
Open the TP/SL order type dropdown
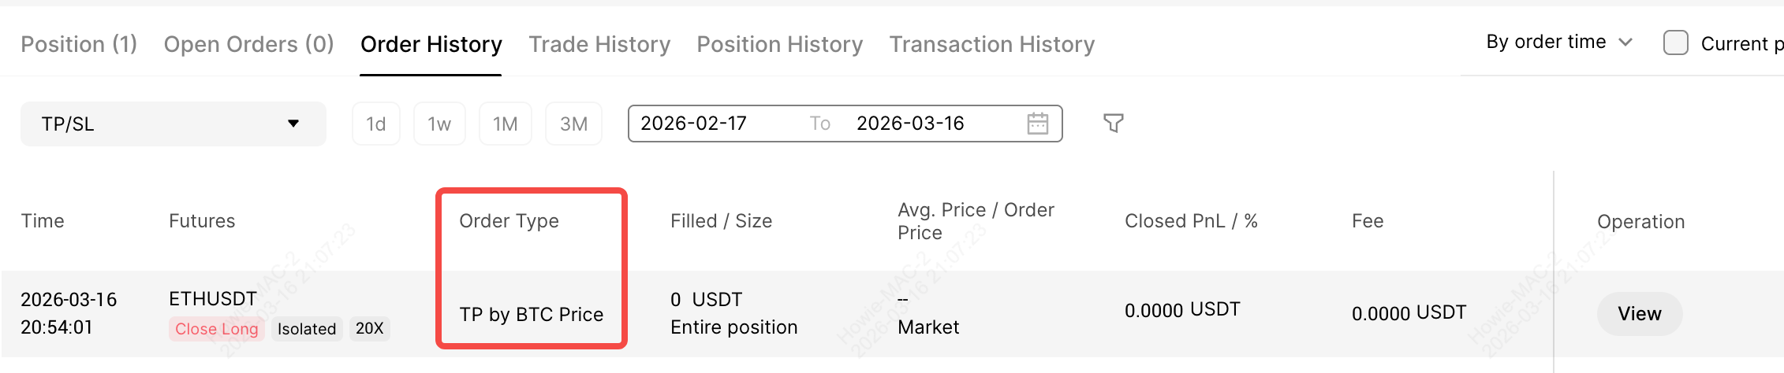tap(173, 124)
